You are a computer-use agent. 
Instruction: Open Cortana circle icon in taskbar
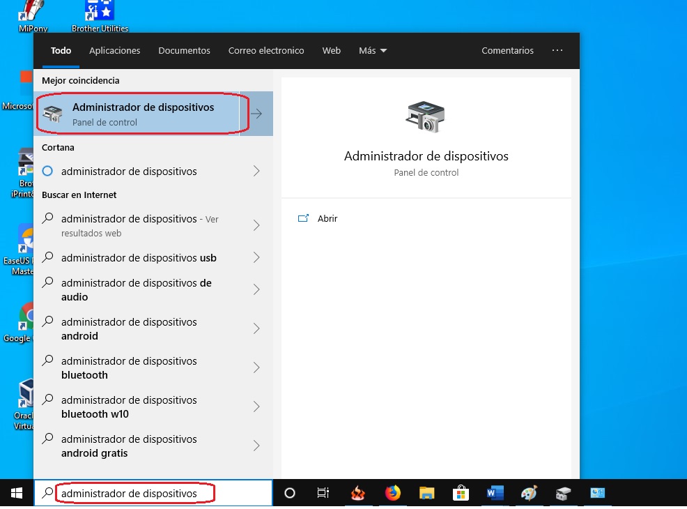(290, 493)
